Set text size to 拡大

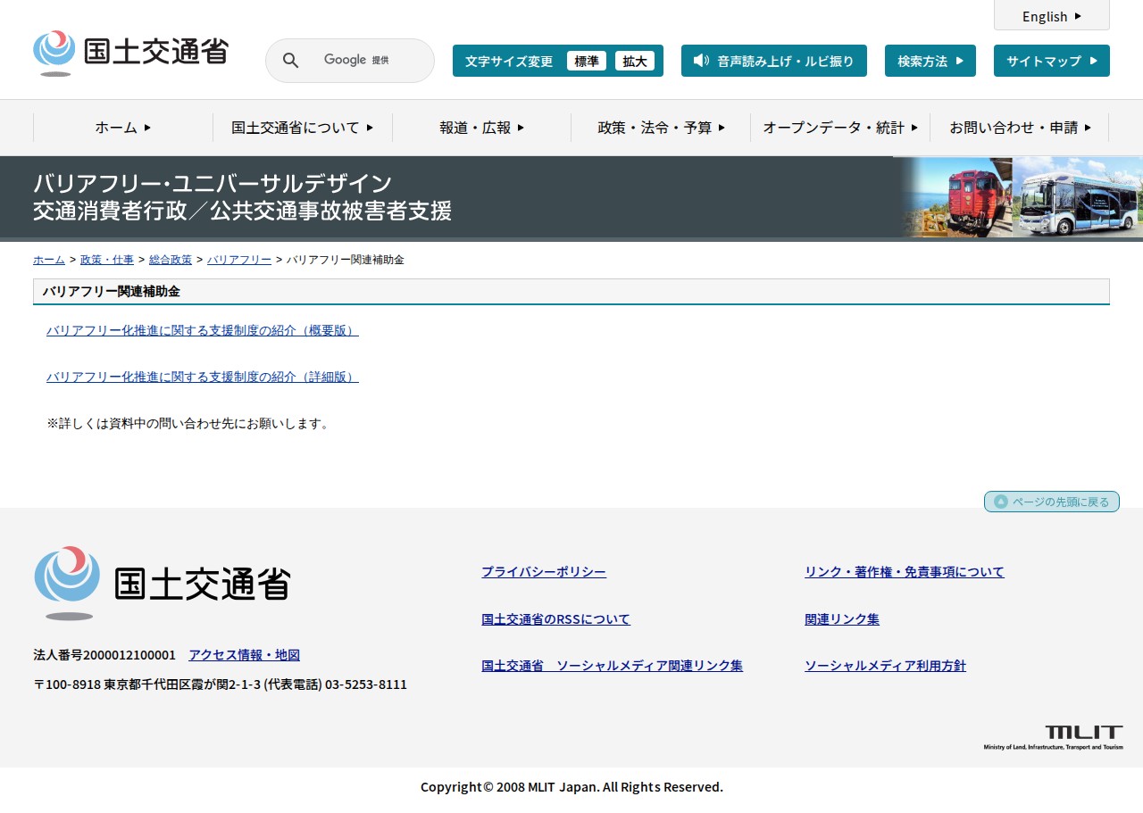tap(635, 61)
